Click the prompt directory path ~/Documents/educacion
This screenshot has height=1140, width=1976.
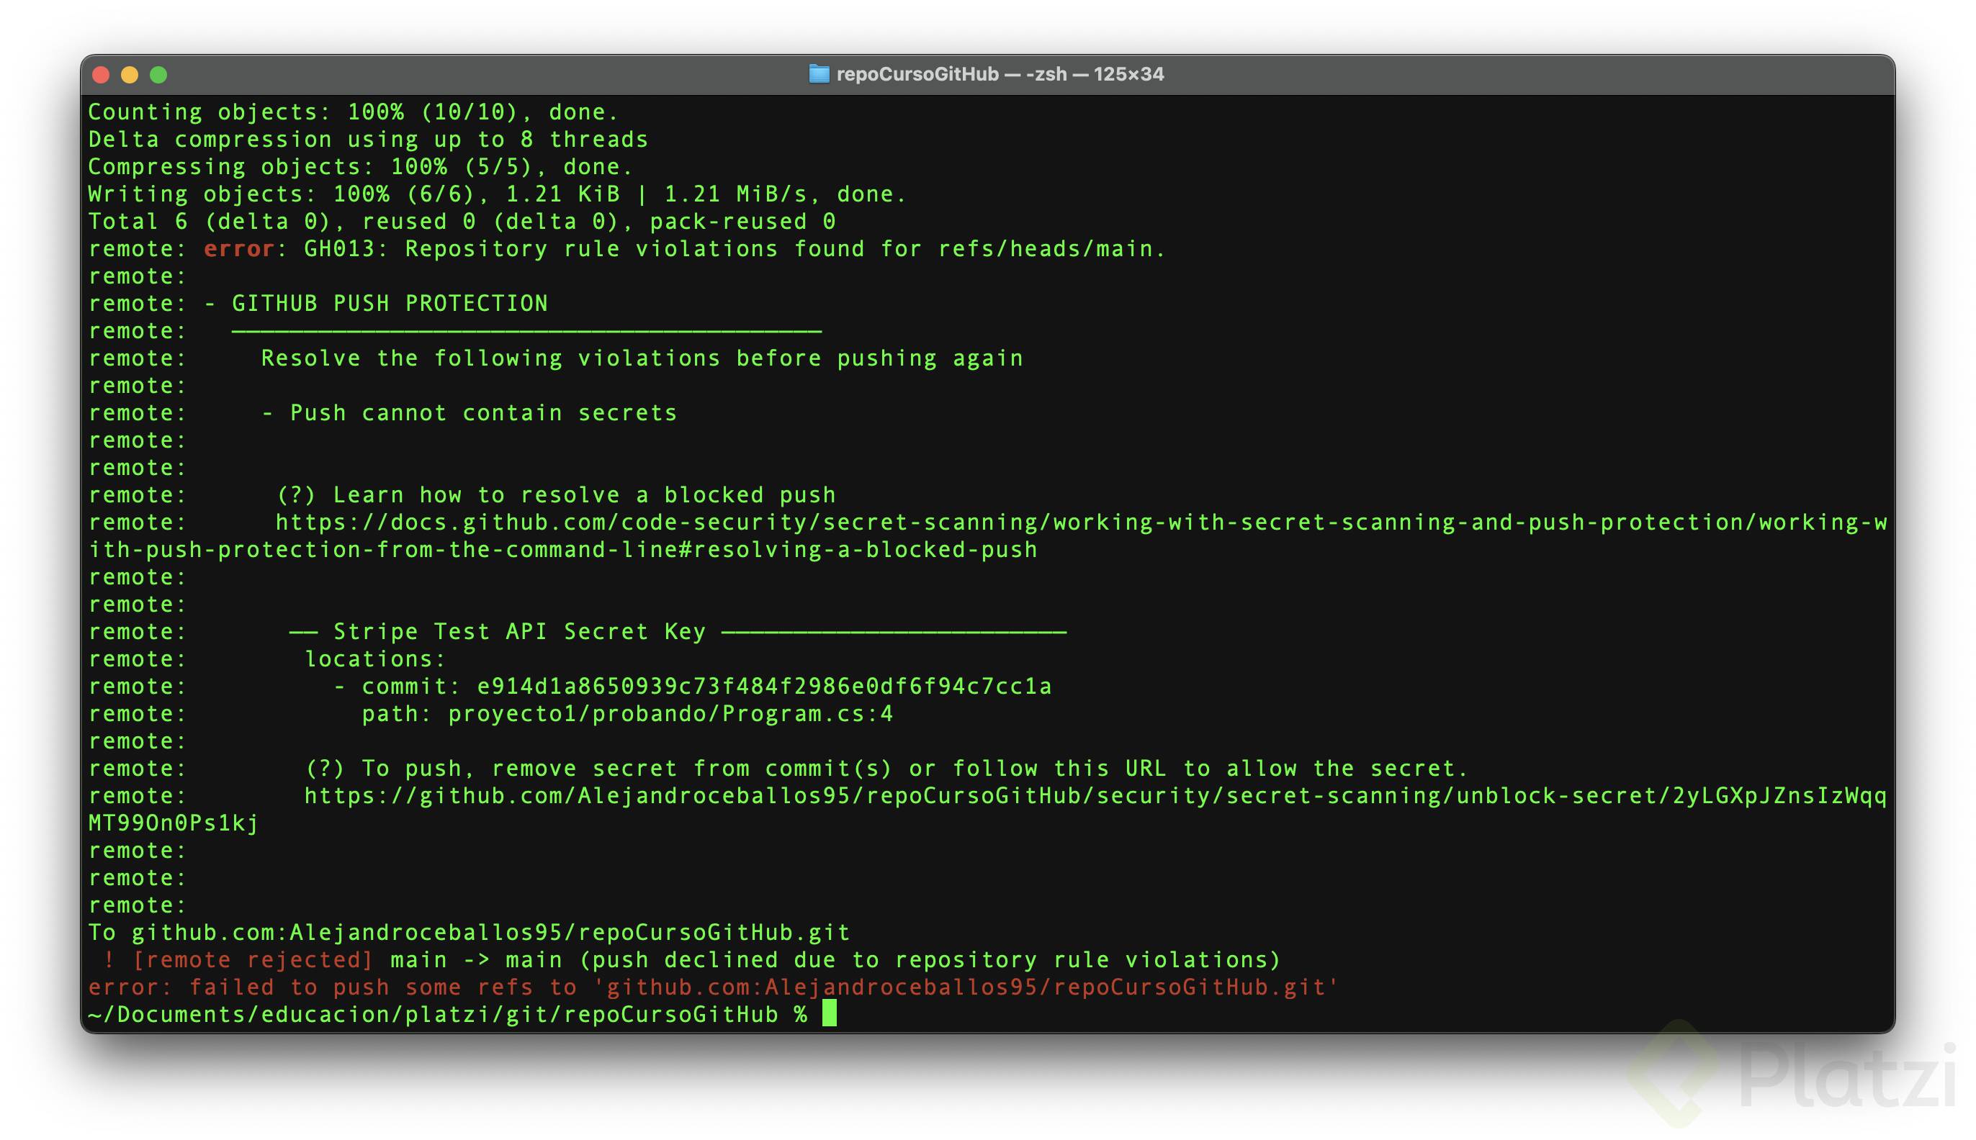click(432, 1015)
